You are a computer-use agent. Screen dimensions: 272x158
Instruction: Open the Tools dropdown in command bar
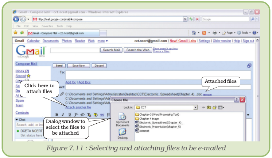[x=244, y=32]
